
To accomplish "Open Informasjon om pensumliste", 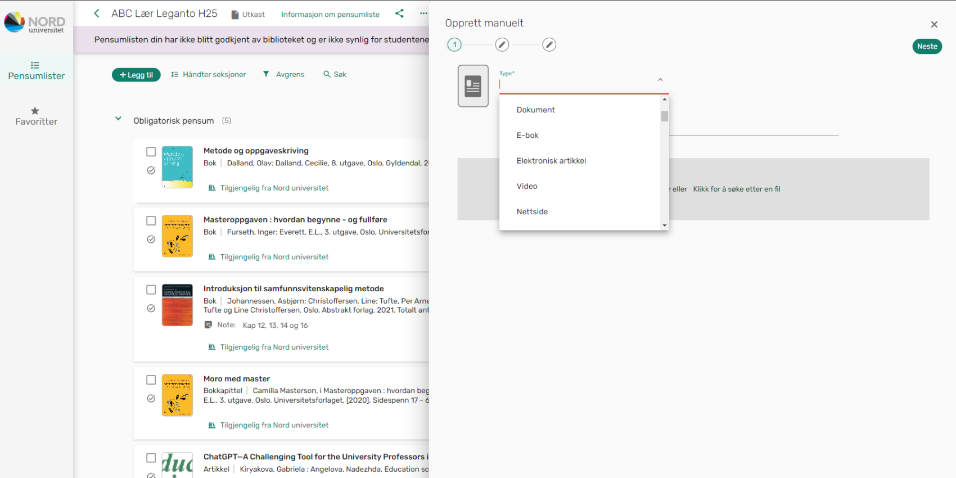I will click(x=330, y=15).
